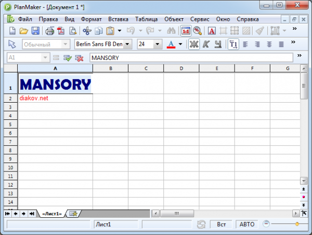Open search with the binoculars icon

171,31
